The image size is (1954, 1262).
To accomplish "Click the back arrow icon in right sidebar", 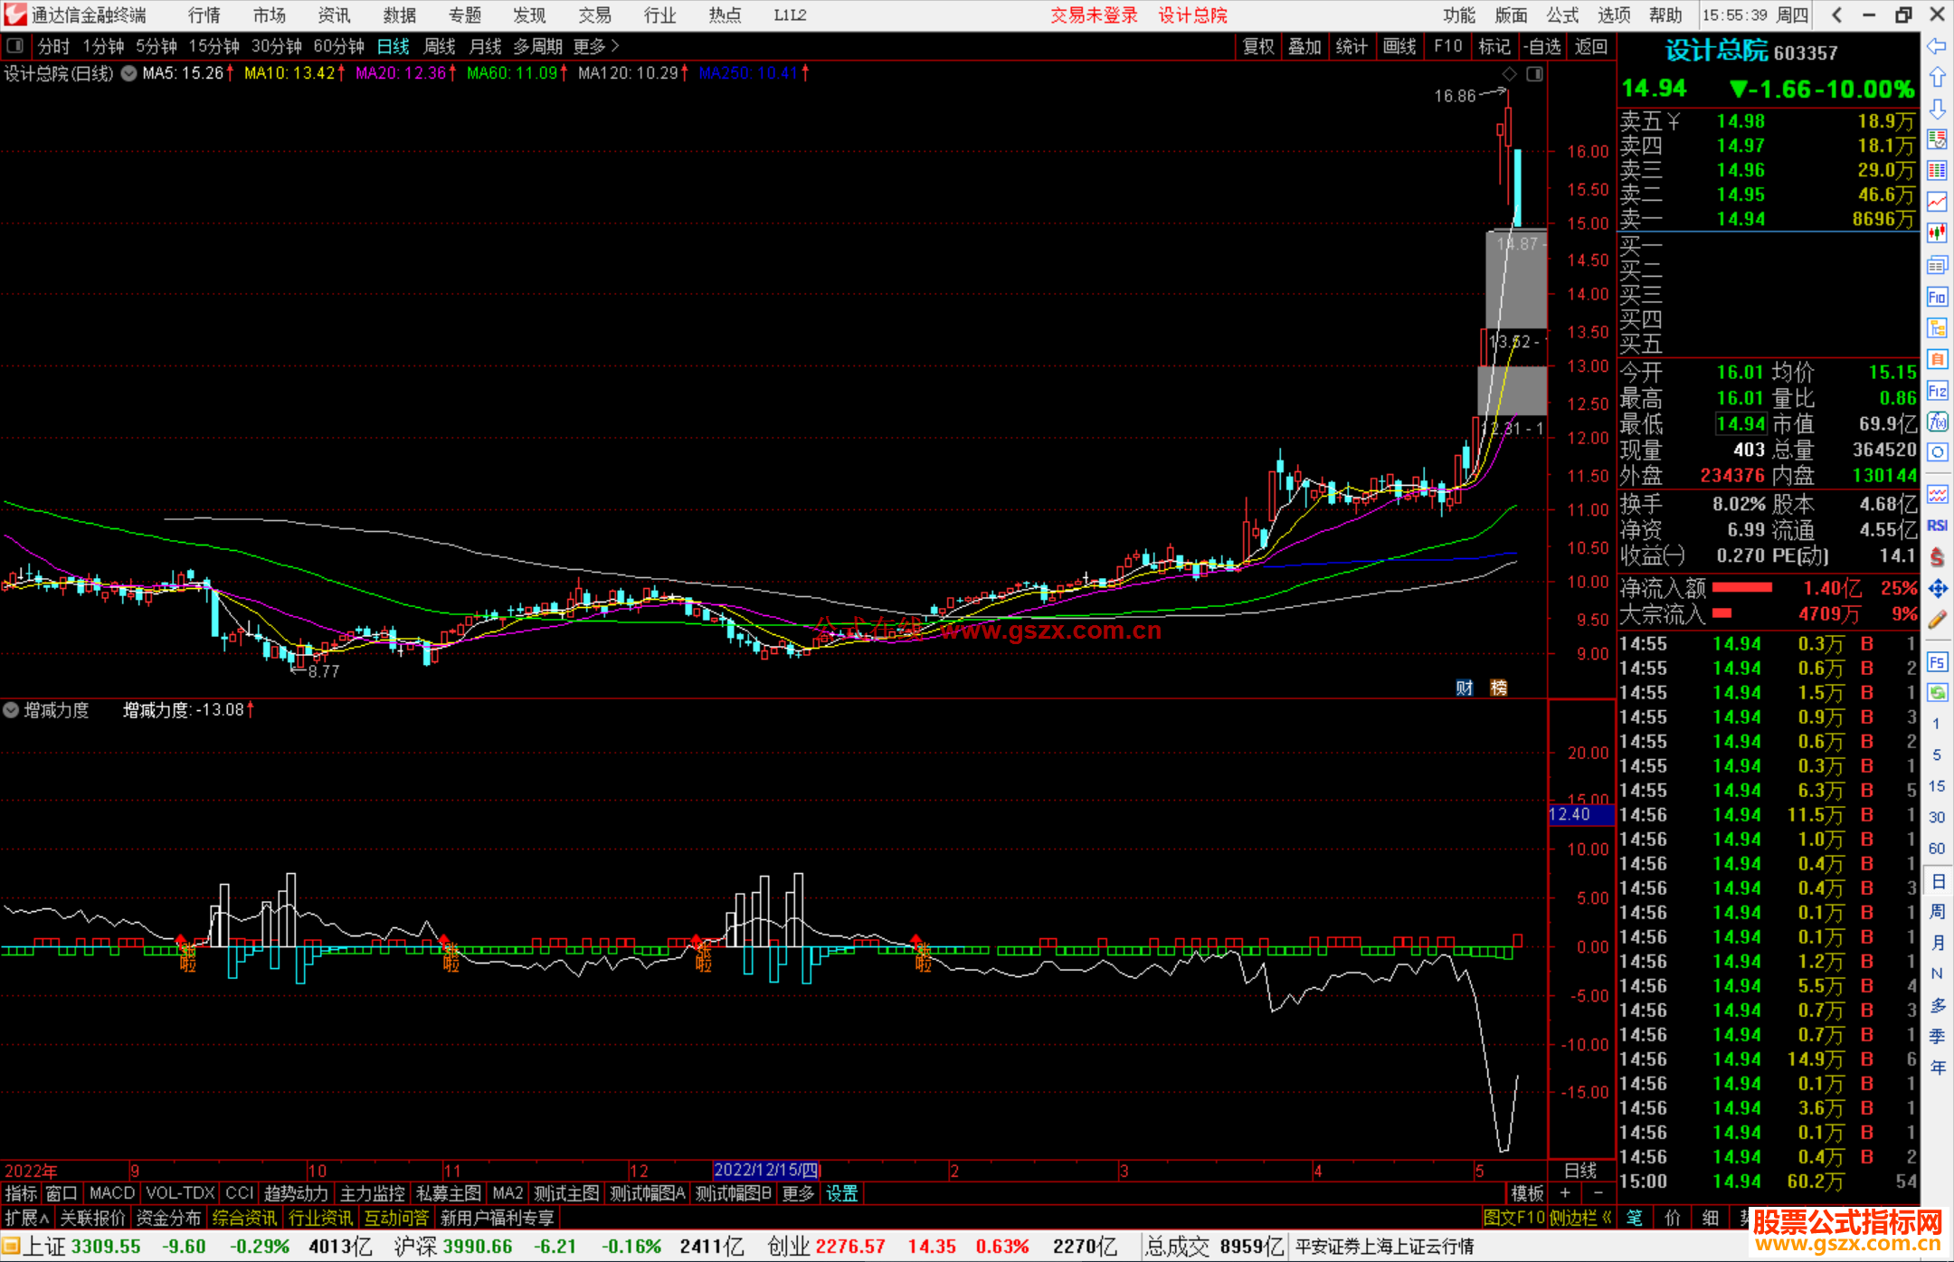I will [x=1937, y=46].
